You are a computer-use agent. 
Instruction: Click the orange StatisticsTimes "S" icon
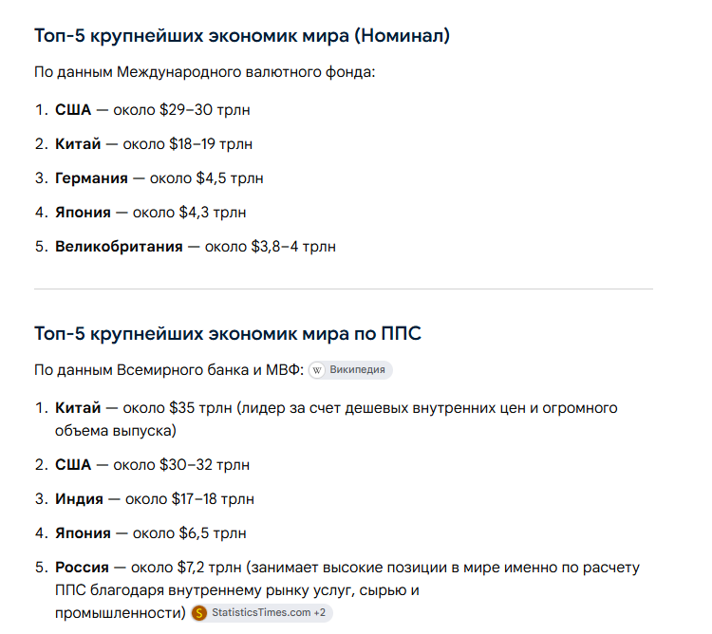pos(199,613)
